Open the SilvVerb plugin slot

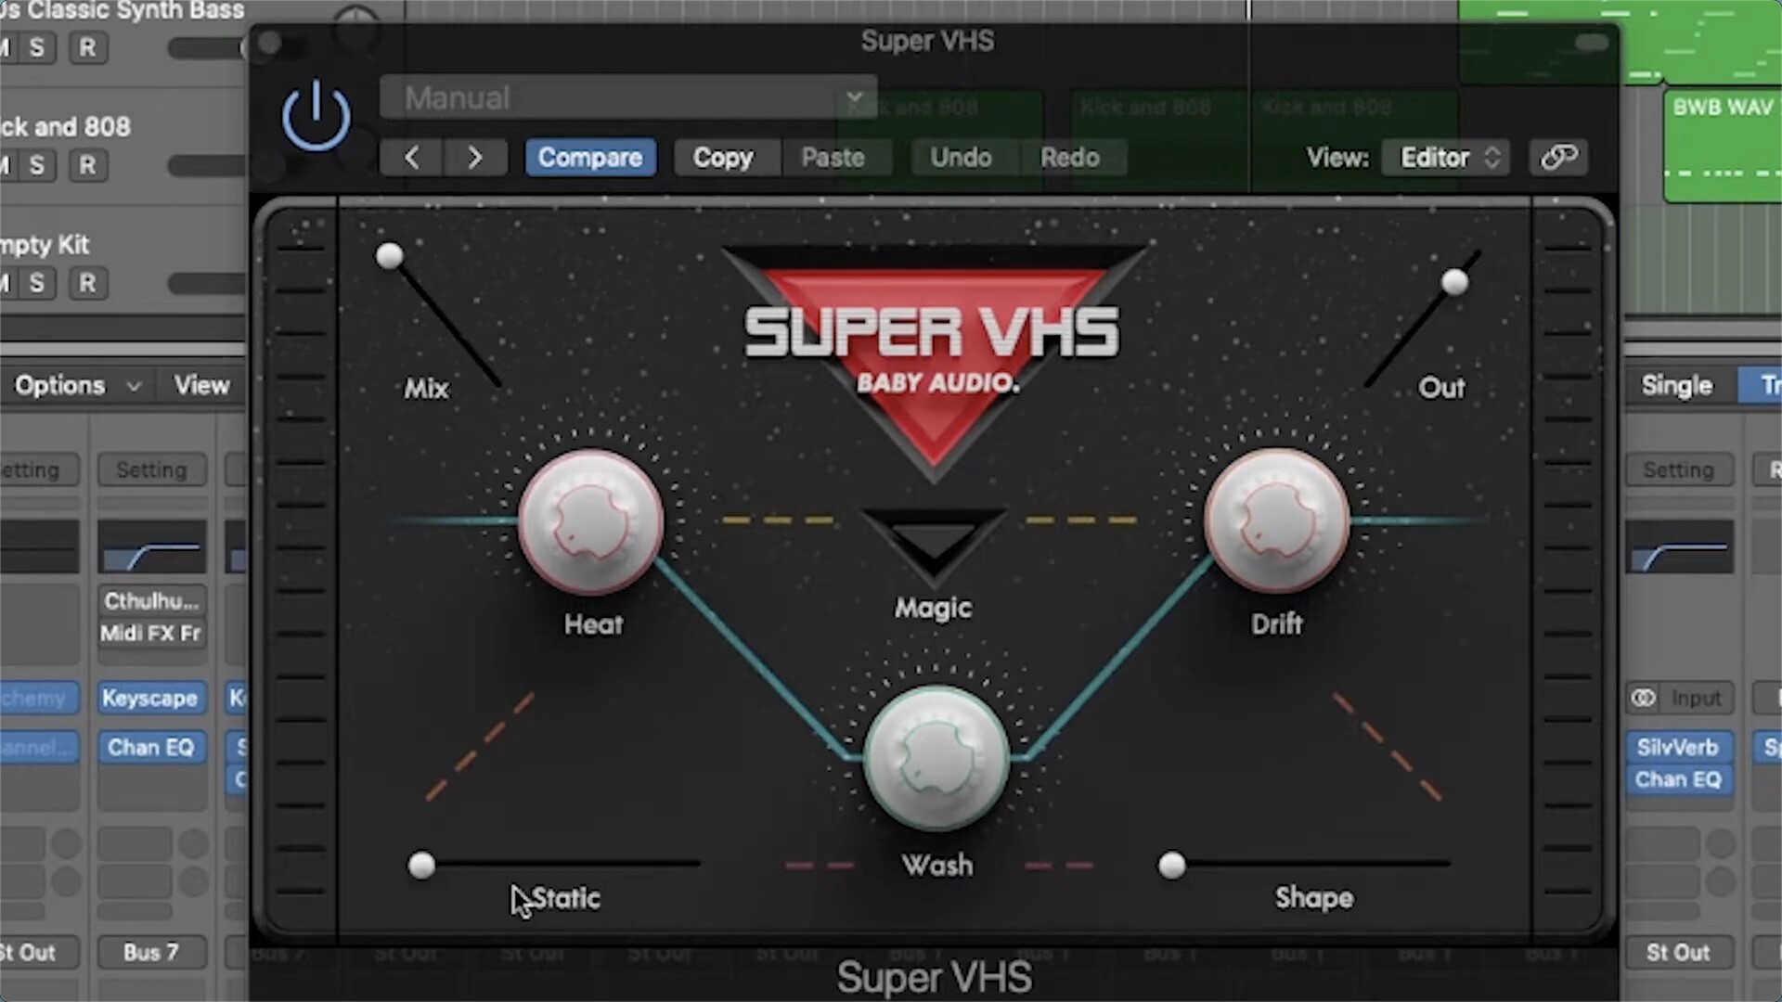[1679, 748]
